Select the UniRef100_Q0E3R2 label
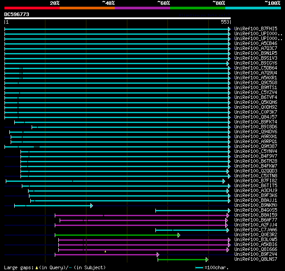 point(256,235)
